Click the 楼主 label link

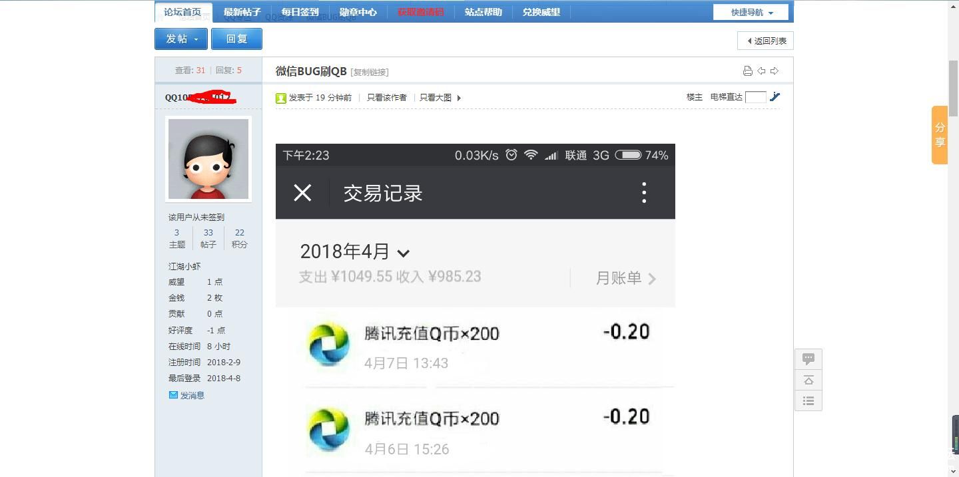point(695,97)
